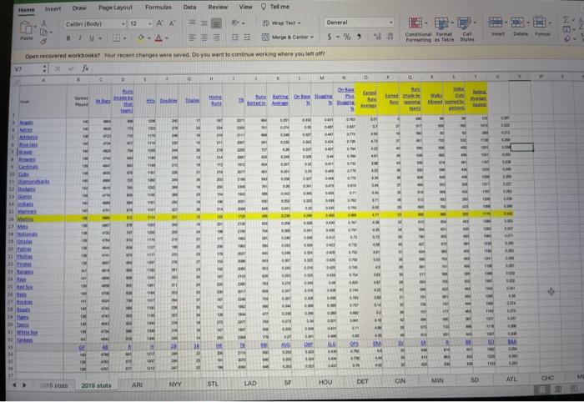Click the Delete cells icon
Image resolution: width=584 pixels, height=402 pixels.
[x=518, y=22]
